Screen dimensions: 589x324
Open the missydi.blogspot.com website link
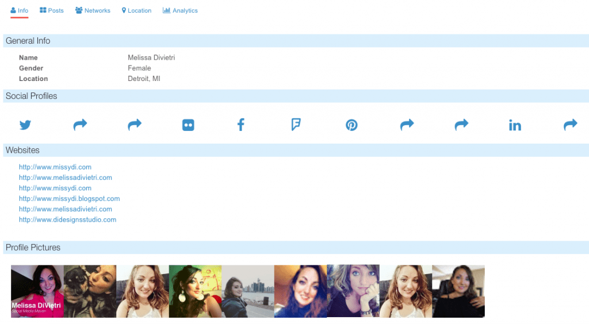click(x=69, y=199)
